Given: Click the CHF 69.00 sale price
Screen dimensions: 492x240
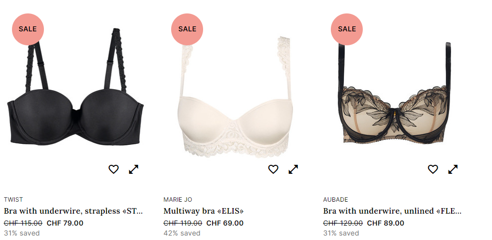Looking at the screenshot, I should click(225, 223).
